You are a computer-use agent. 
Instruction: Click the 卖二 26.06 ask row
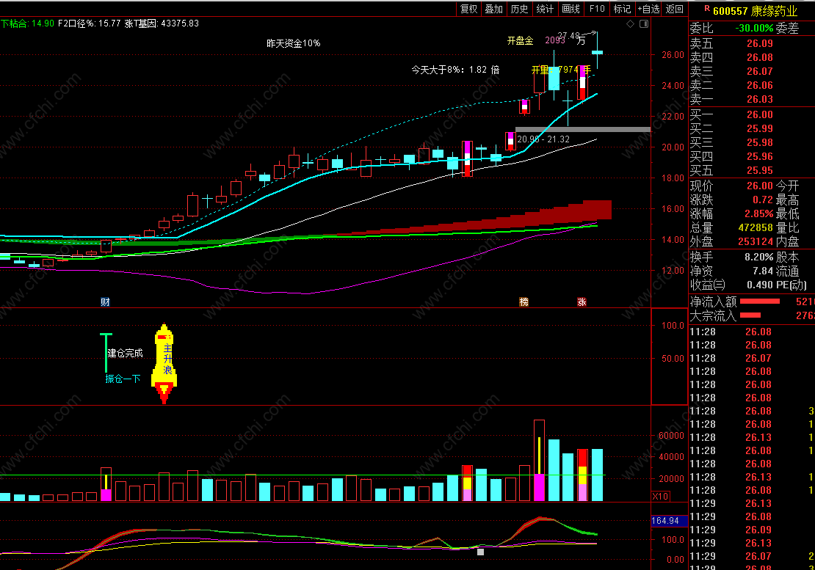[731, 86]
